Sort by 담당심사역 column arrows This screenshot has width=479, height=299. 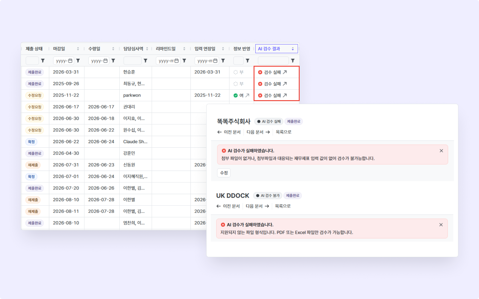tap(147, 49)
